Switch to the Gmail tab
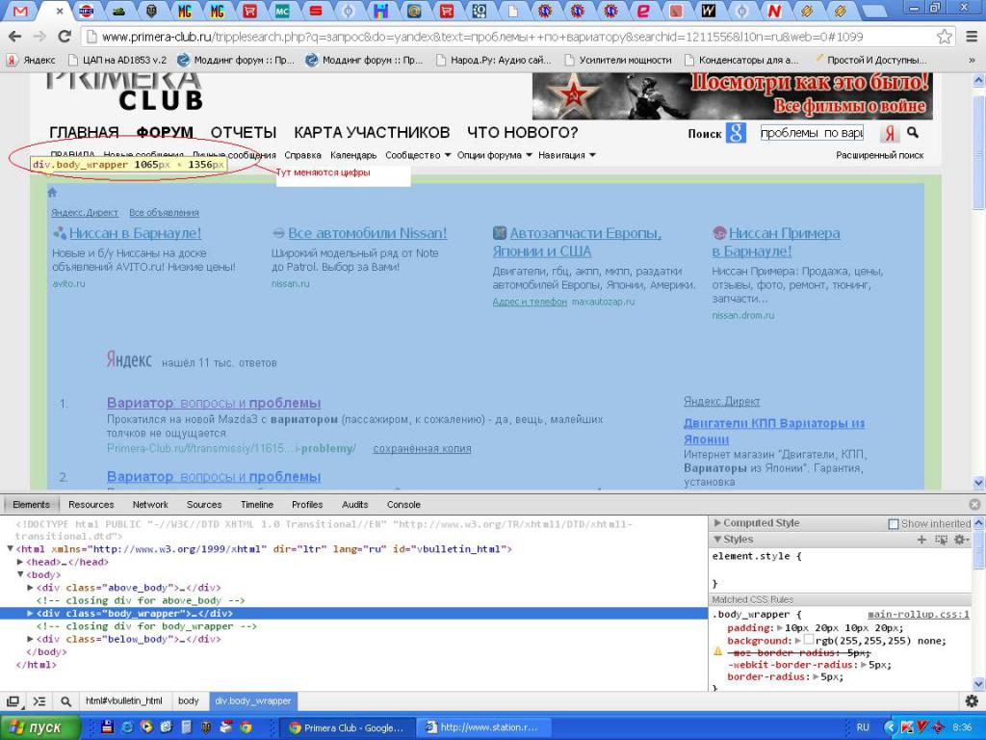The width and height of the screenshot is (986, 740). [x=20, y=11]
